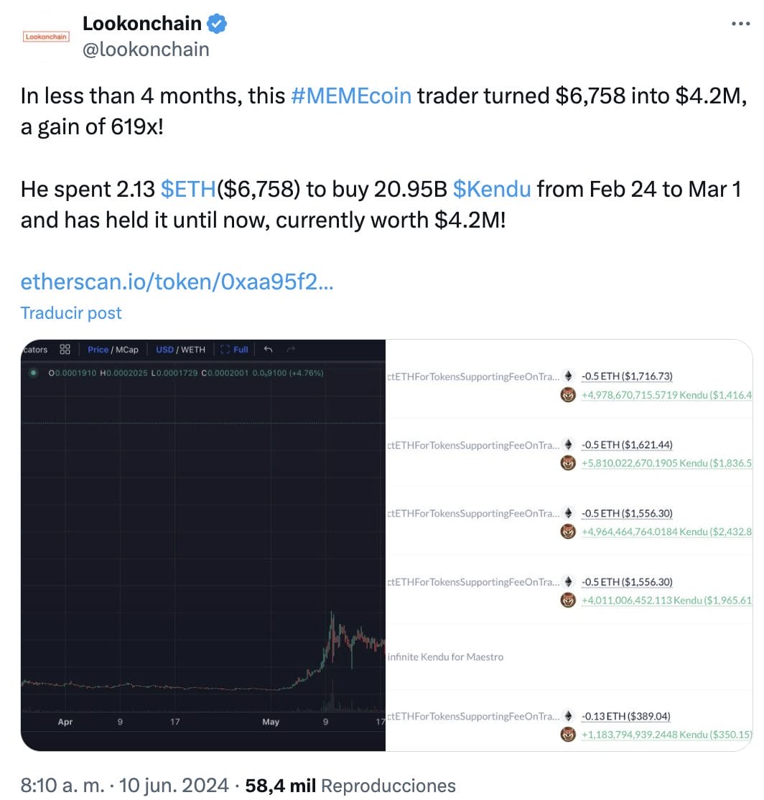Viewport: 764px width, 800px height.
Task: Click the -0.5 ETH ($1,716.73) transaction amount
Action: click(x=627, y=376)
